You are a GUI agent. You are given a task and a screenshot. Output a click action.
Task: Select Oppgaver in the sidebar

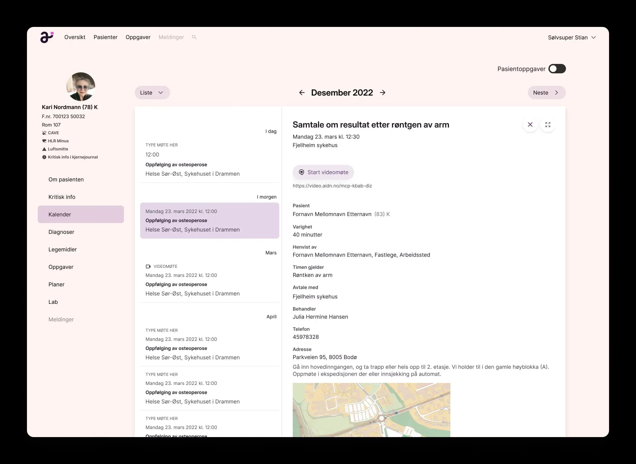point(81,267)
